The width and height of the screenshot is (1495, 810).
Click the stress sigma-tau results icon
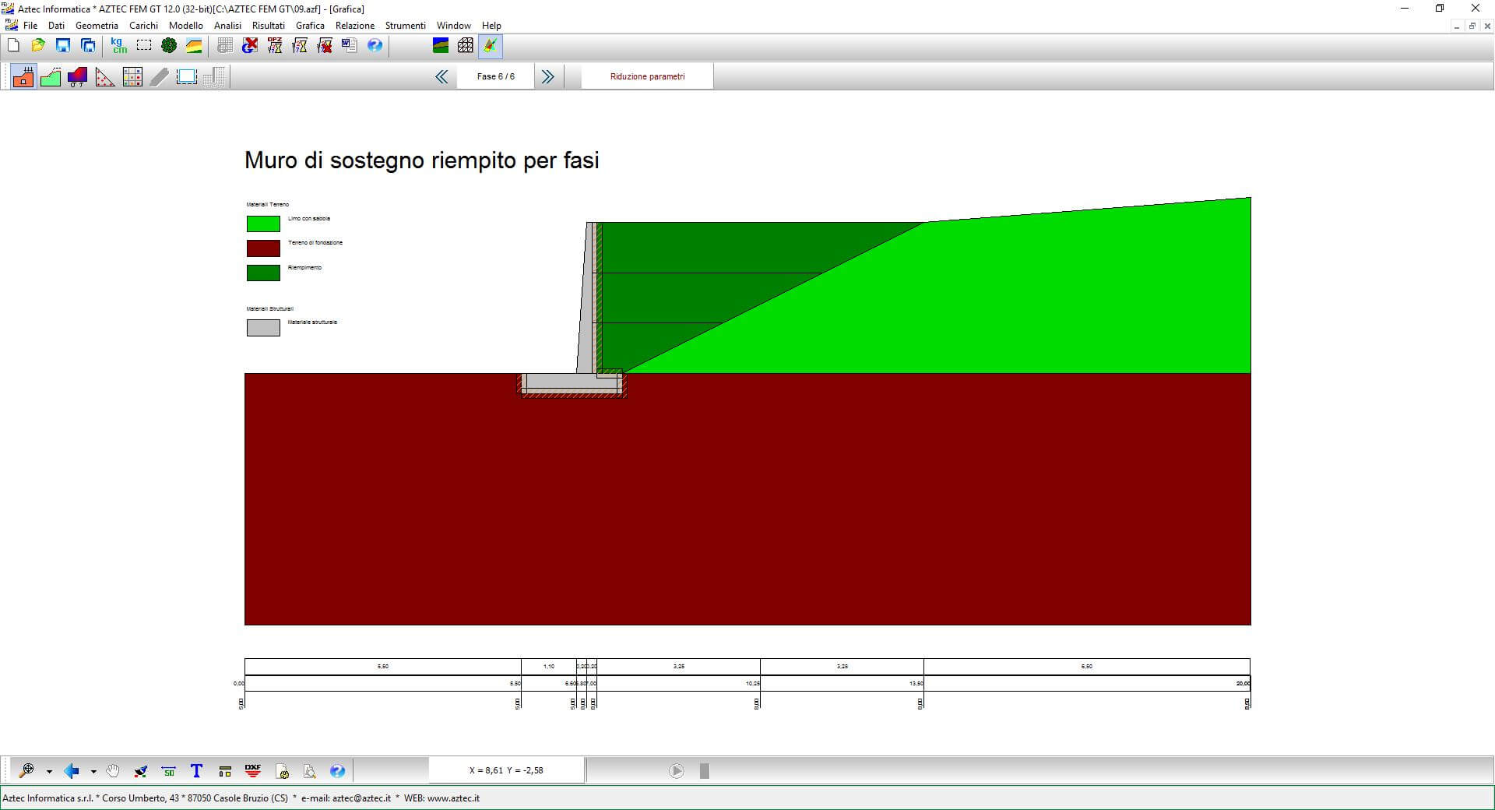(77, 77)
